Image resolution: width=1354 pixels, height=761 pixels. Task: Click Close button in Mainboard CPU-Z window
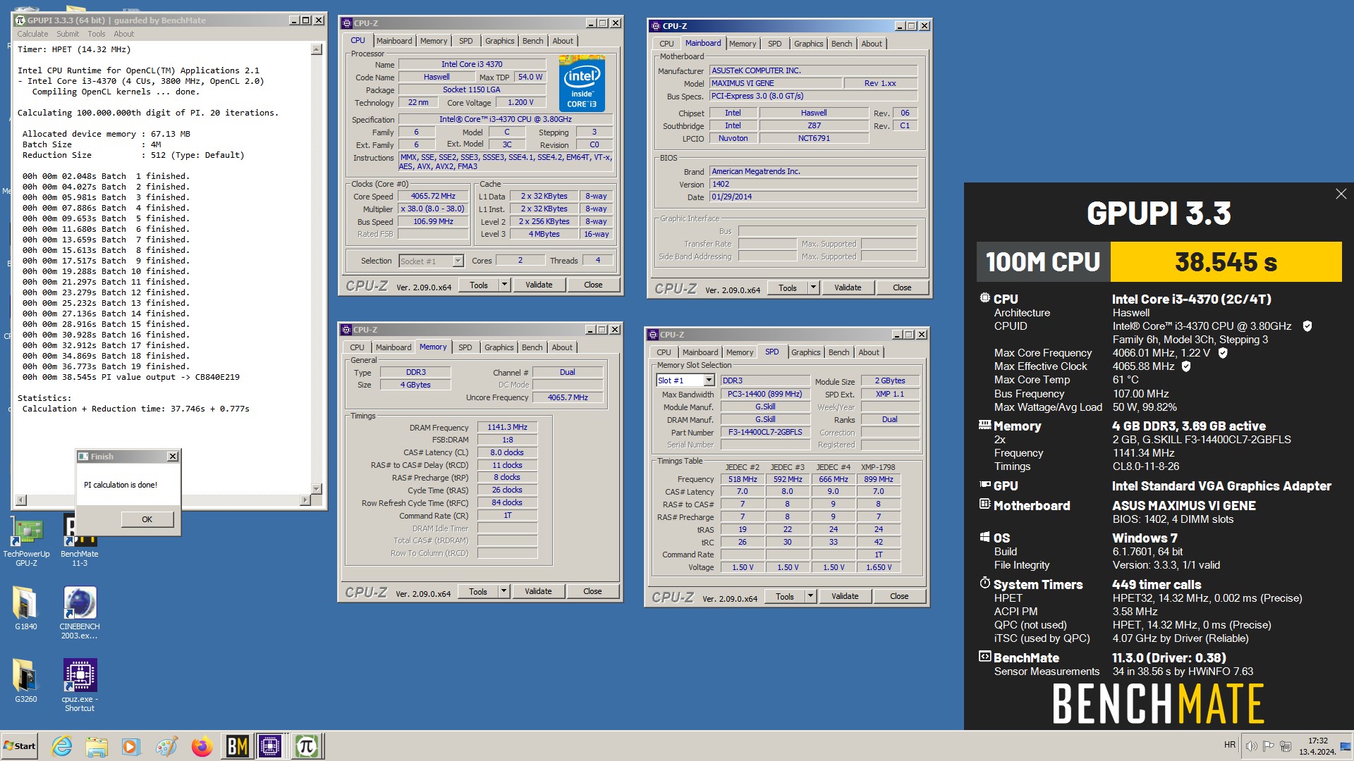pos(902,287)
